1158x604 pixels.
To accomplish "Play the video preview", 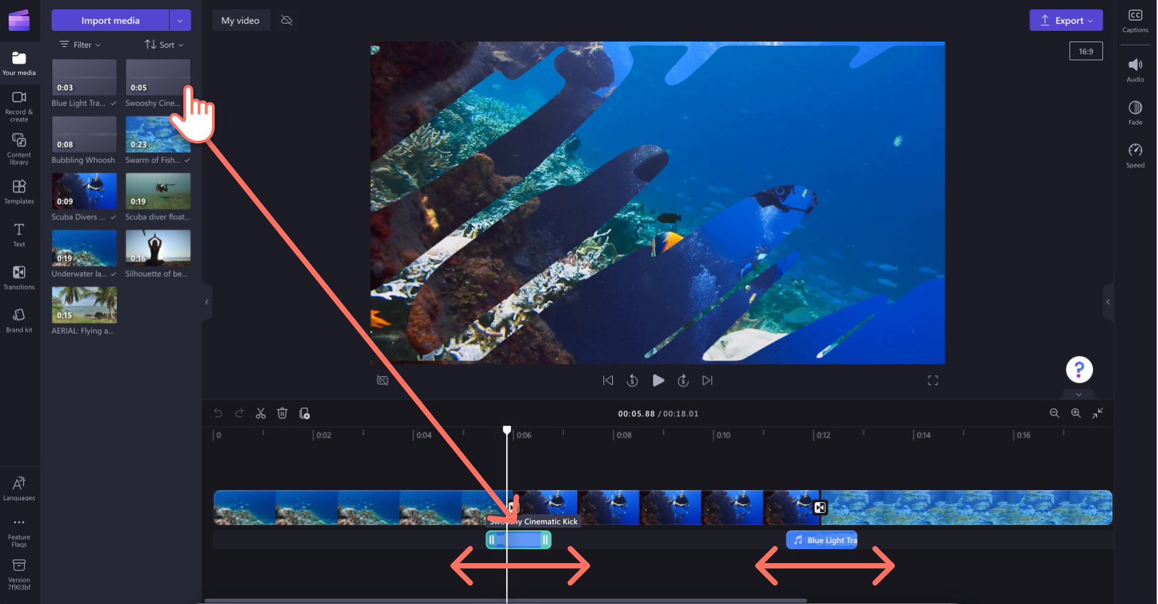I will [658, 380].
